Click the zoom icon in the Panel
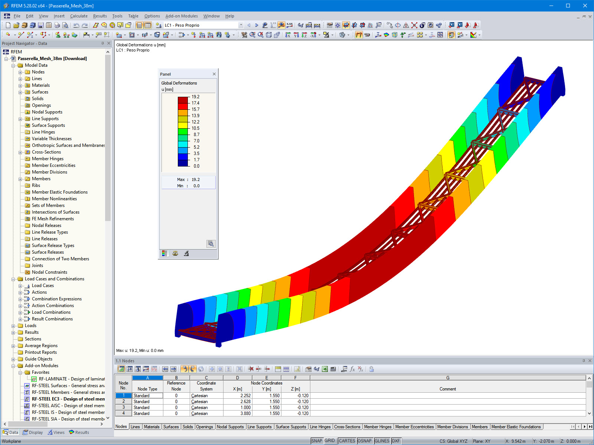The width and height of the screenshot is (594, 445). 211,244
